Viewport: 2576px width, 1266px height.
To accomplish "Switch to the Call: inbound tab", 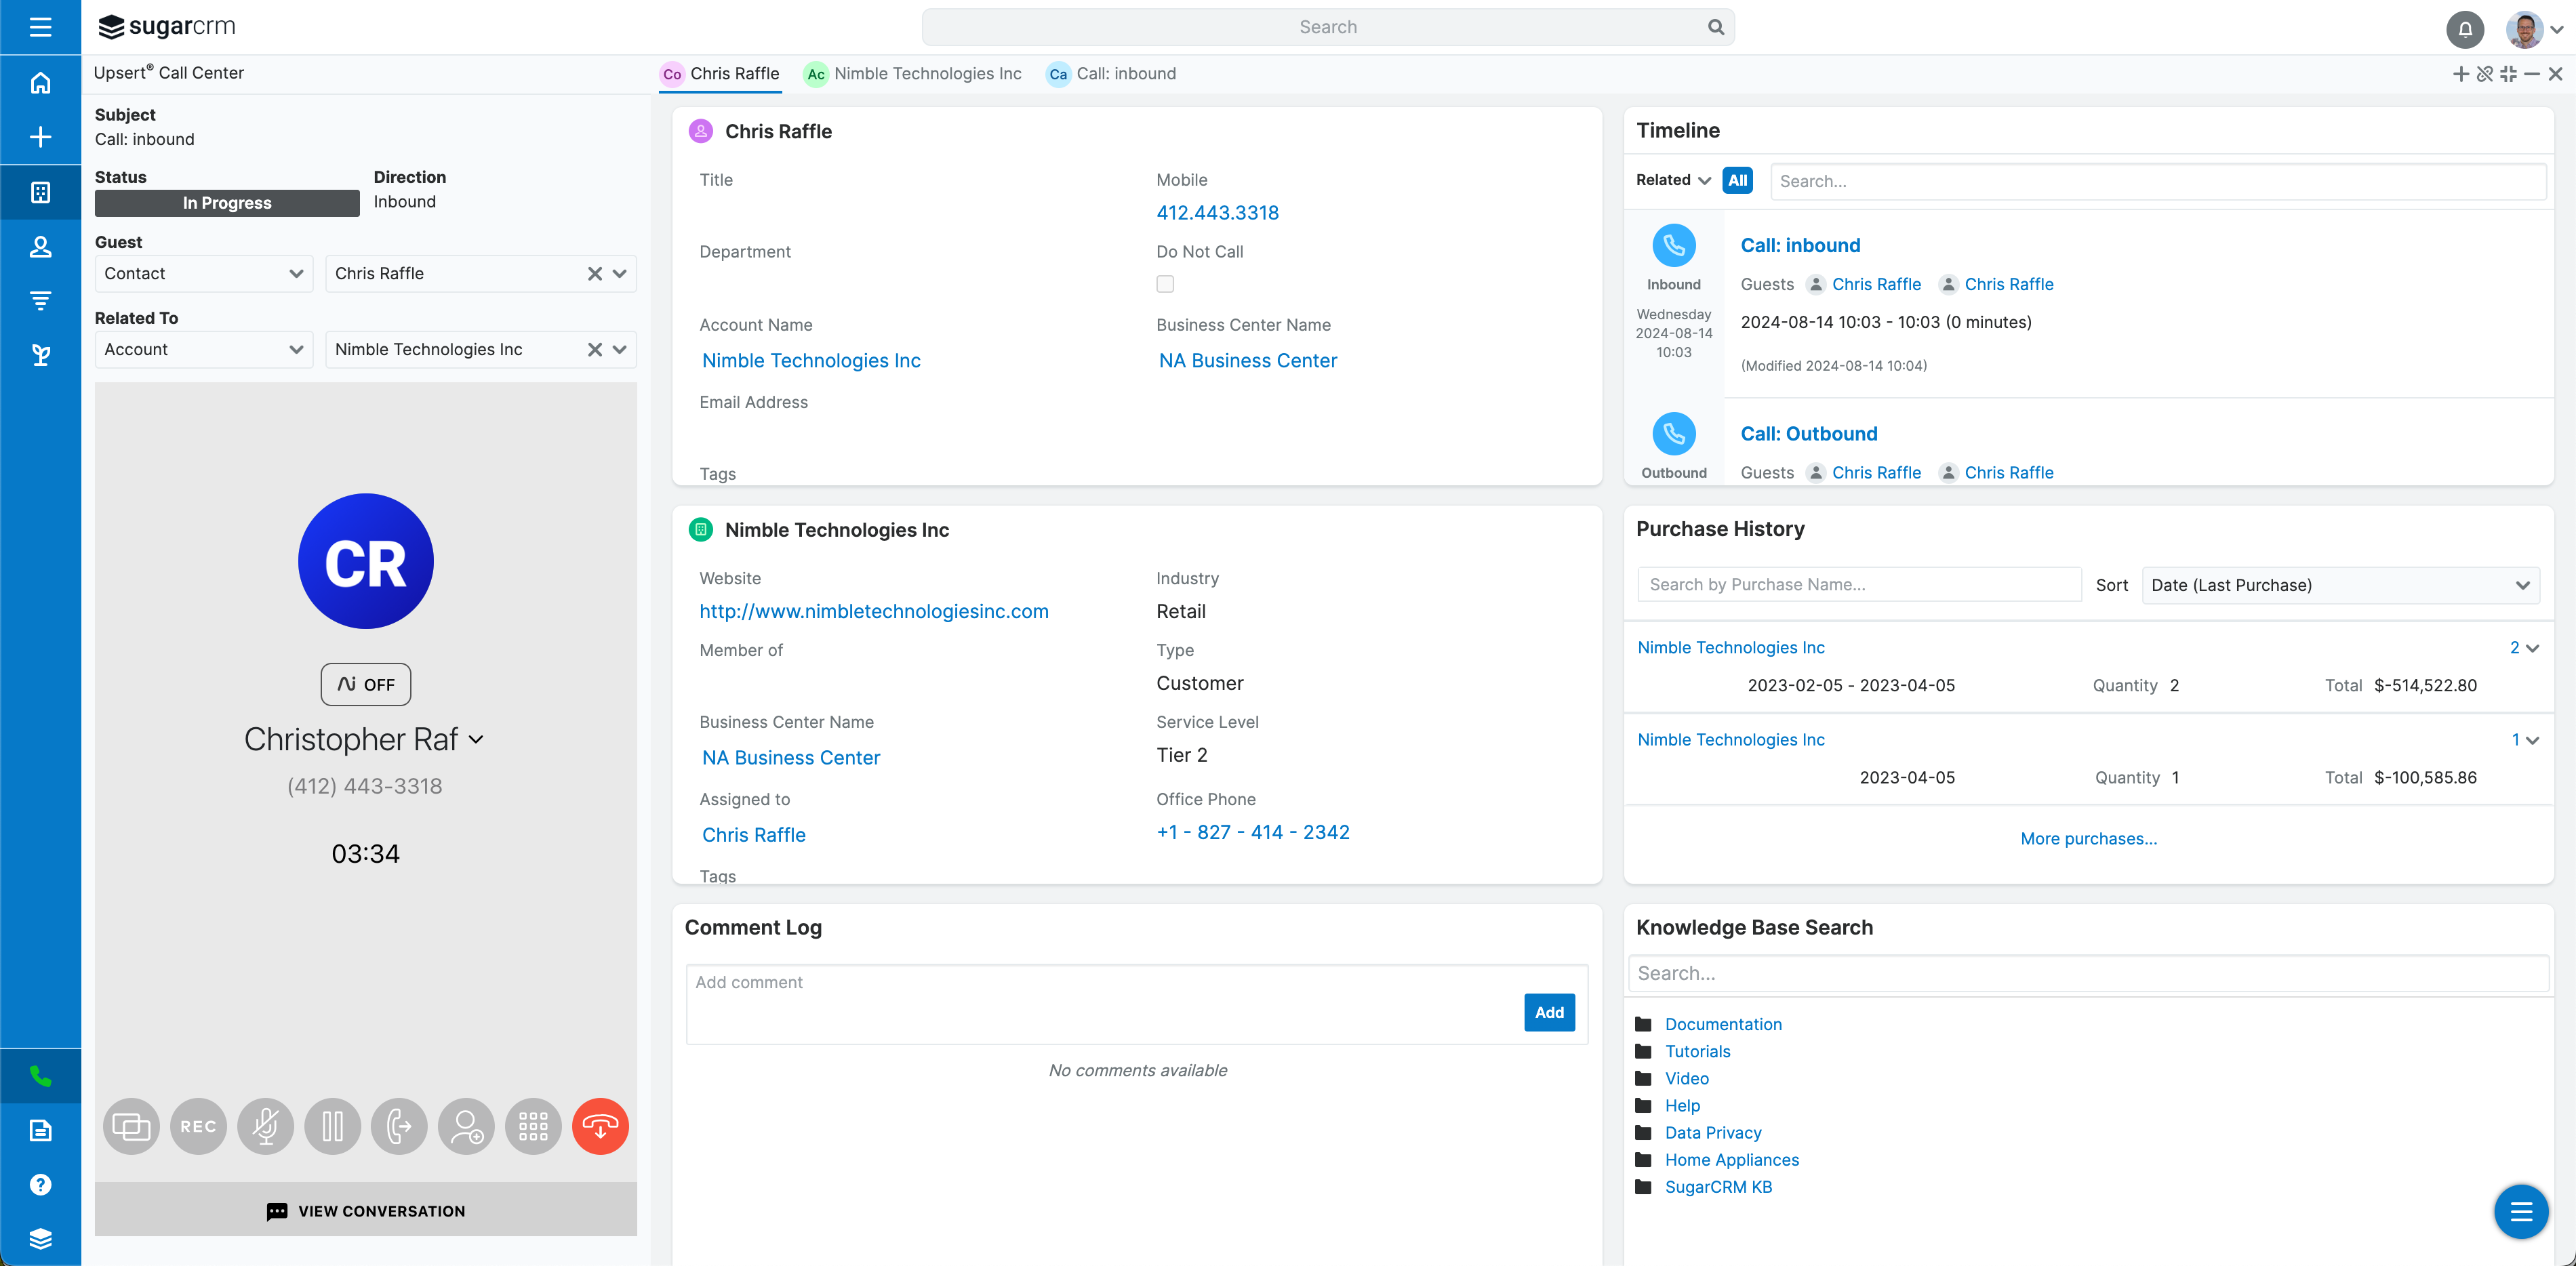I will point(1112,74).
